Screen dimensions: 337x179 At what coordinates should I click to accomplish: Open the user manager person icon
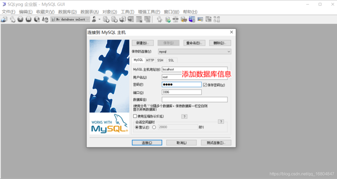(x=94, y=19)
